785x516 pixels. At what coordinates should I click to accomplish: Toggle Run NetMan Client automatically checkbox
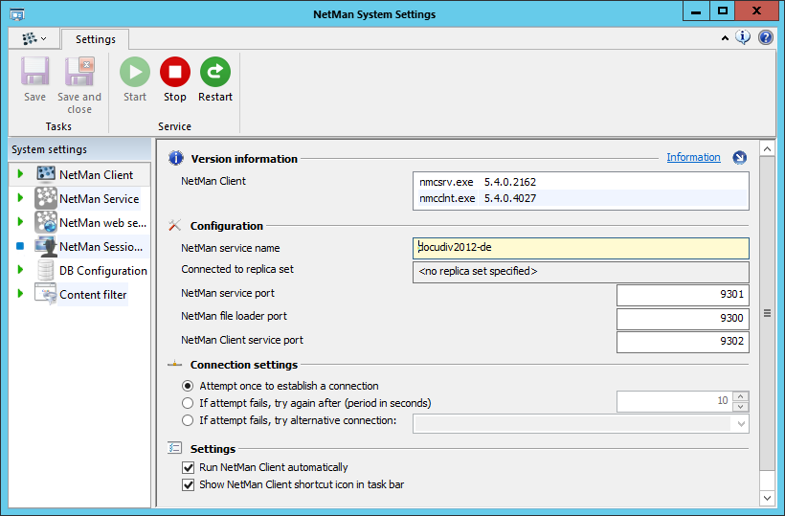[x=189, y=467]
